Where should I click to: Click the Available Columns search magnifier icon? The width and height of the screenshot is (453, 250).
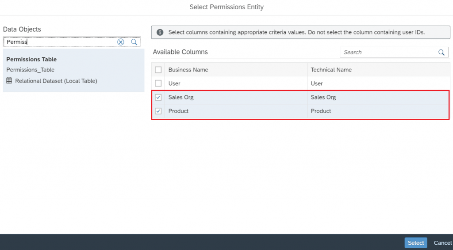pos(441,53)
